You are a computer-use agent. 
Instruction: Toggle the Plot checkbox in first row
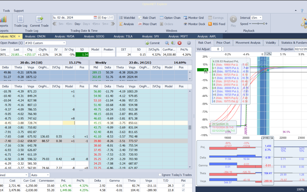[x=183, y=185]
